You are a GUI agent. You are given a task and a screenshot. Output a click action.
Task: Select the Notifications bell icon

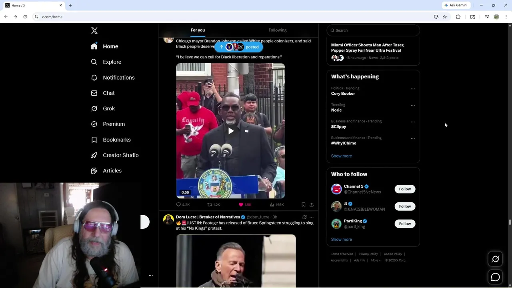click(94, 78)
